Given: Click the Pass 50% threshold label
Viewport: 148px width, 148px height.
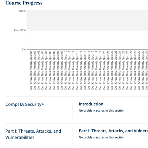Looking at the screenshot, I should coord(20,30).
